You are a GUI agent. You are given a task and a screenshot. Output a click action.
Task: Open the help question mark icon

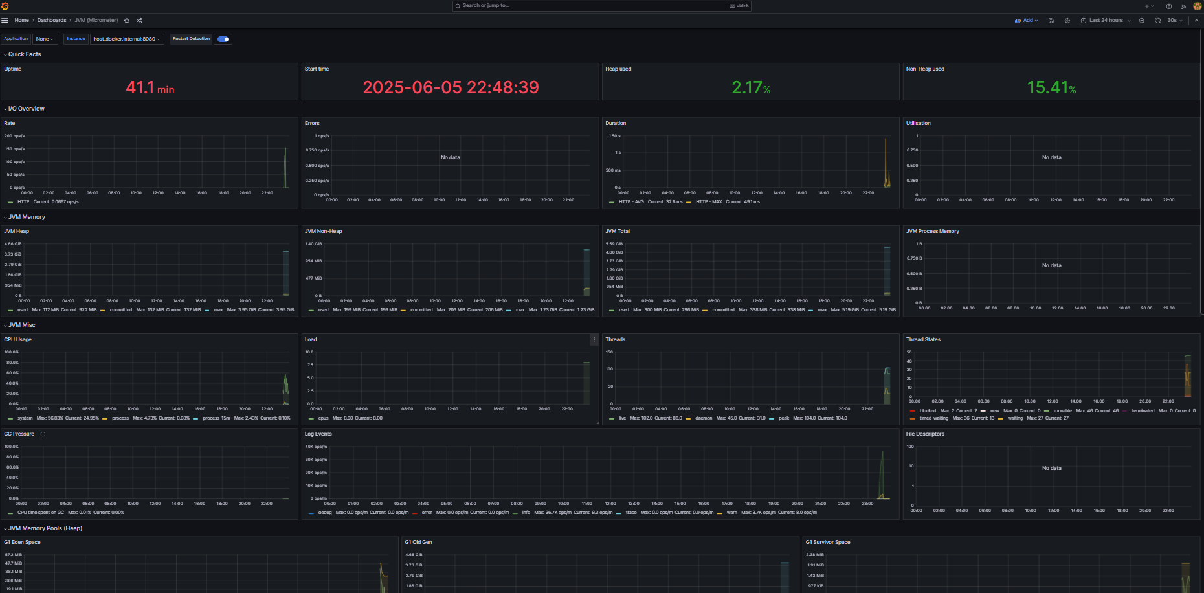pos(1169,6)
